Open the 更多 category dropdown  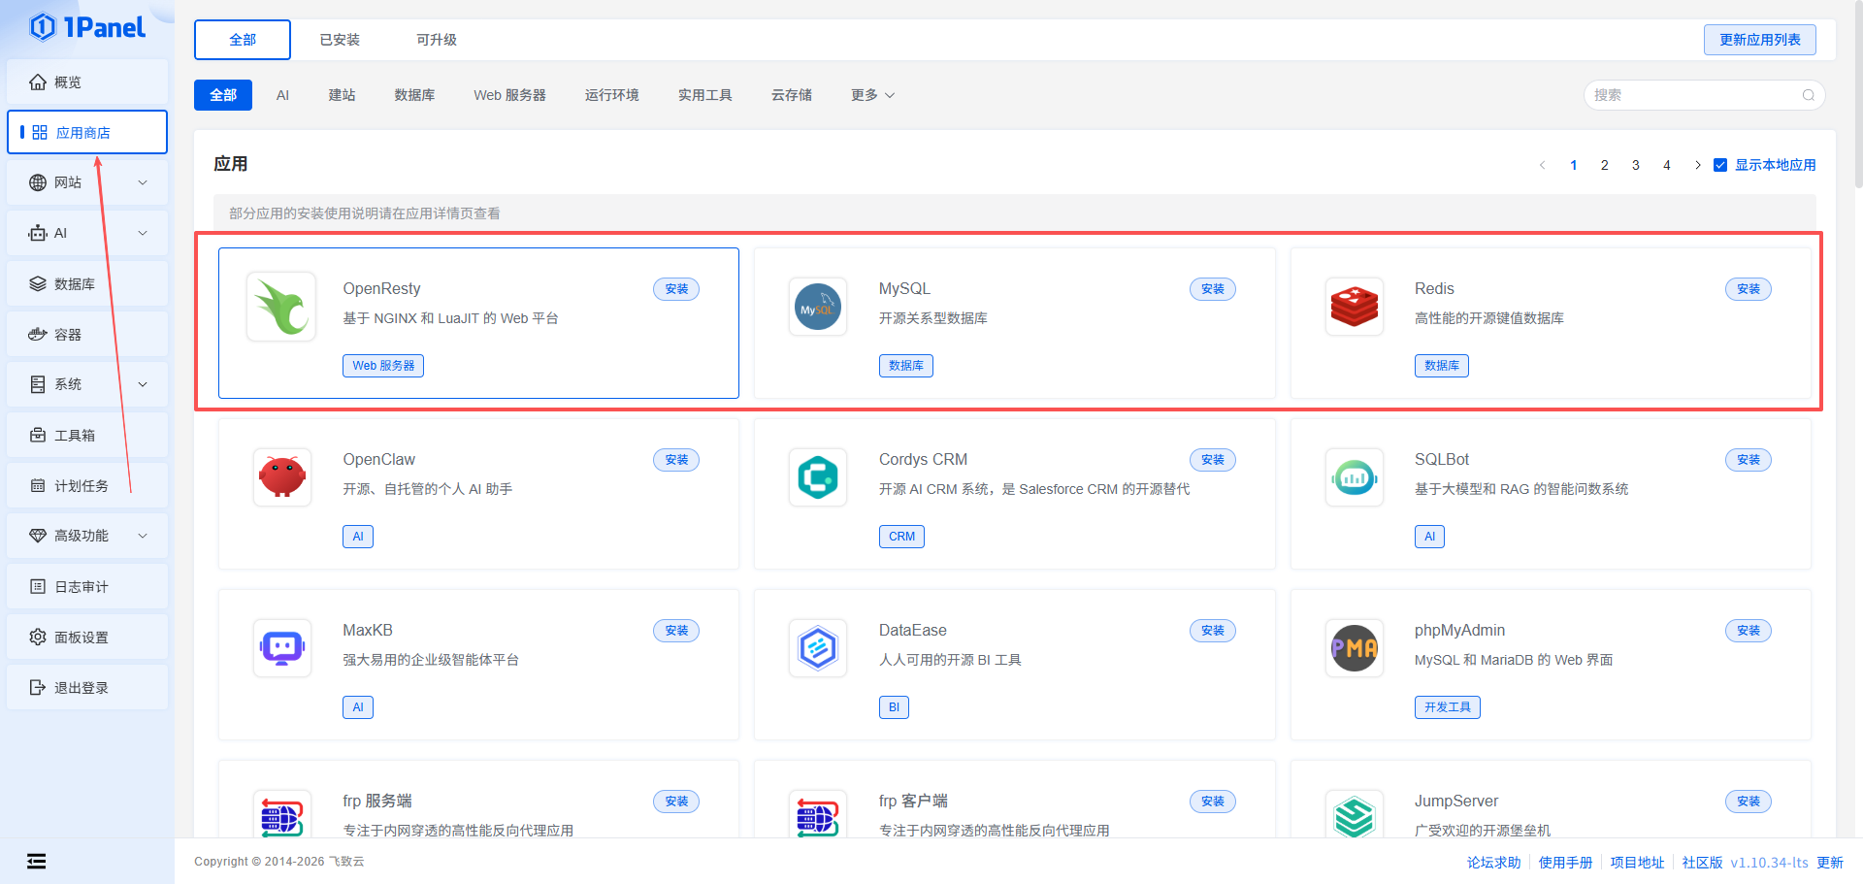click(872, 95)
